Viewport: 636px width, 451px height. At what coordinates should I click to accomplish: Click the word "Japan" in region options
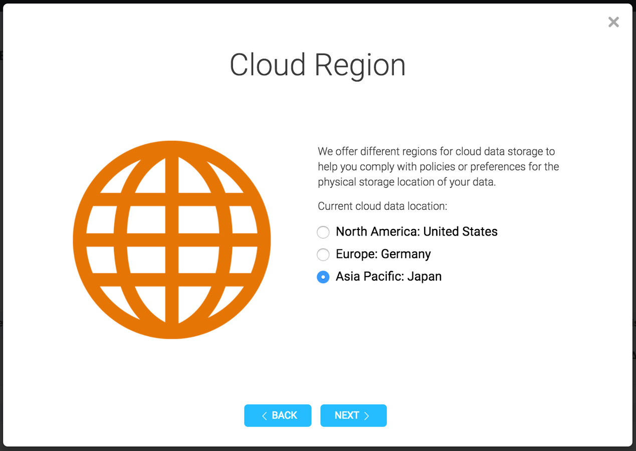point(424,277)
